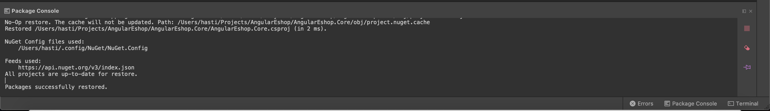Click the 'Restored ... AngularEshop.Core.csproj' line
The height and width of the screenshot is (111, 770).
[x=166, y=29]
